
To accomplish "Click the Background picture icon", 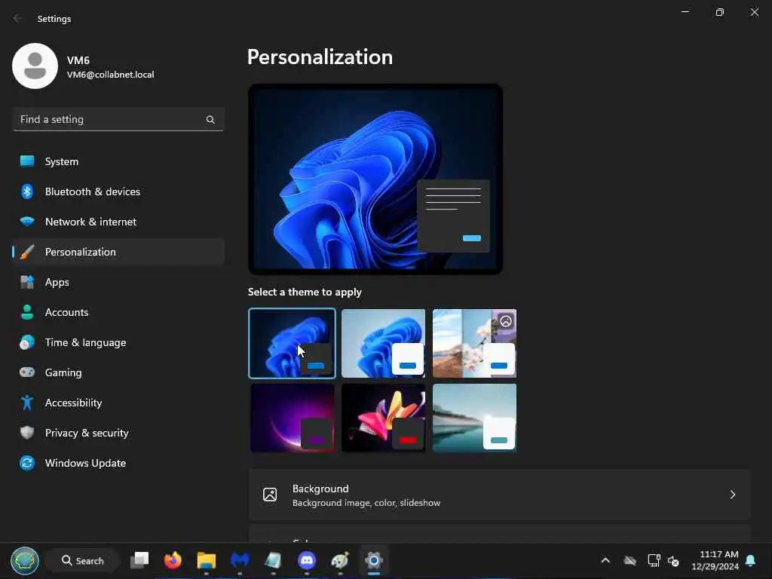I will pyautogui.click(x=270, y=495).
